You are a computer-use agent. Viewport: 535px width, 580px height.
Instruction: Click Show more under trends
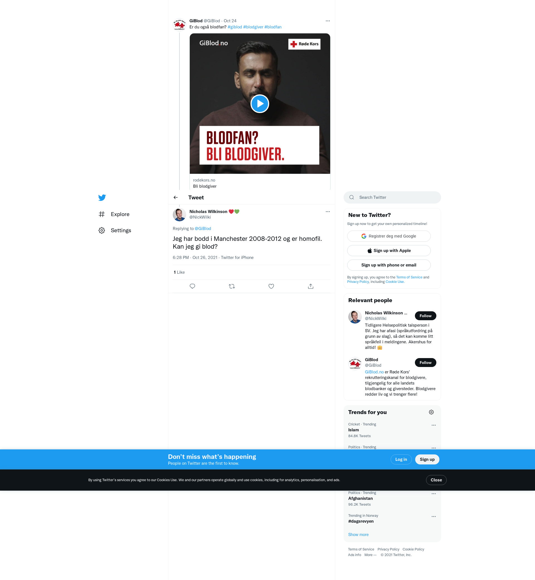[x=358, y=534]
